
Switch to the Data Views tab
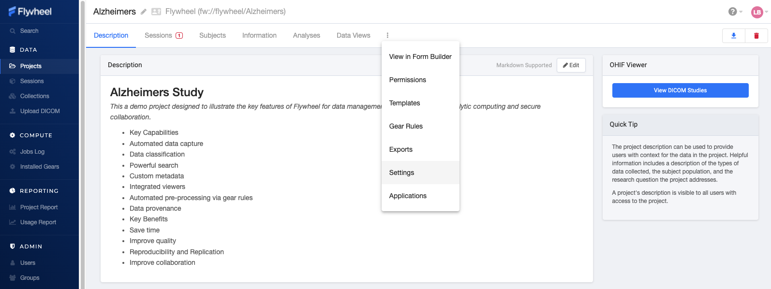pos(353,35)
